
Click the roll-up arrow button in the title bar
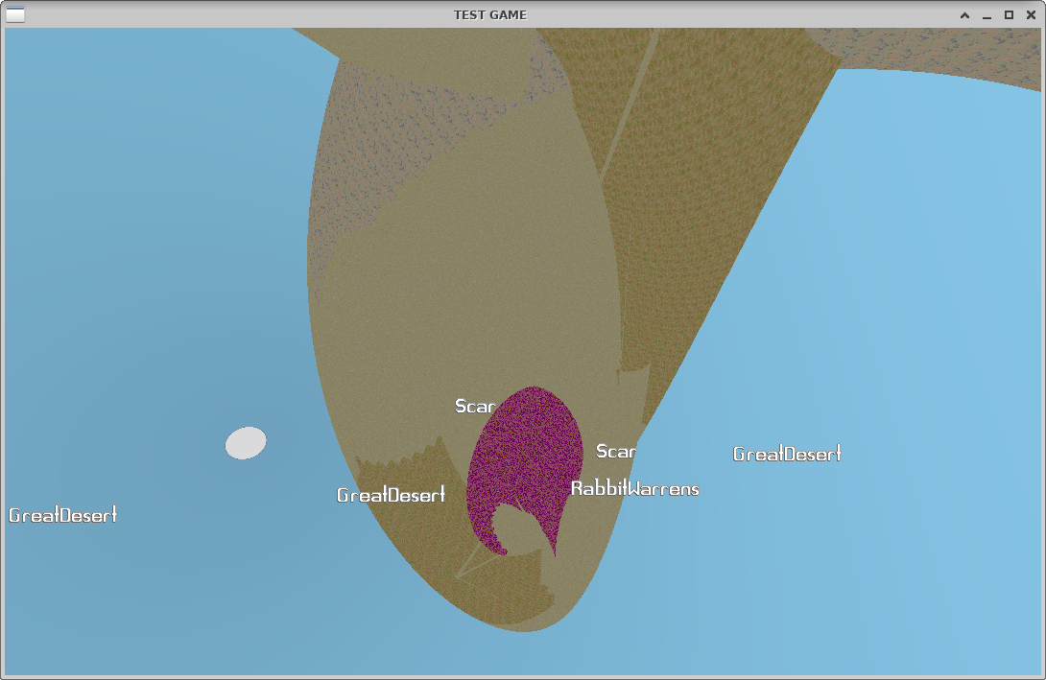(964, 14)
